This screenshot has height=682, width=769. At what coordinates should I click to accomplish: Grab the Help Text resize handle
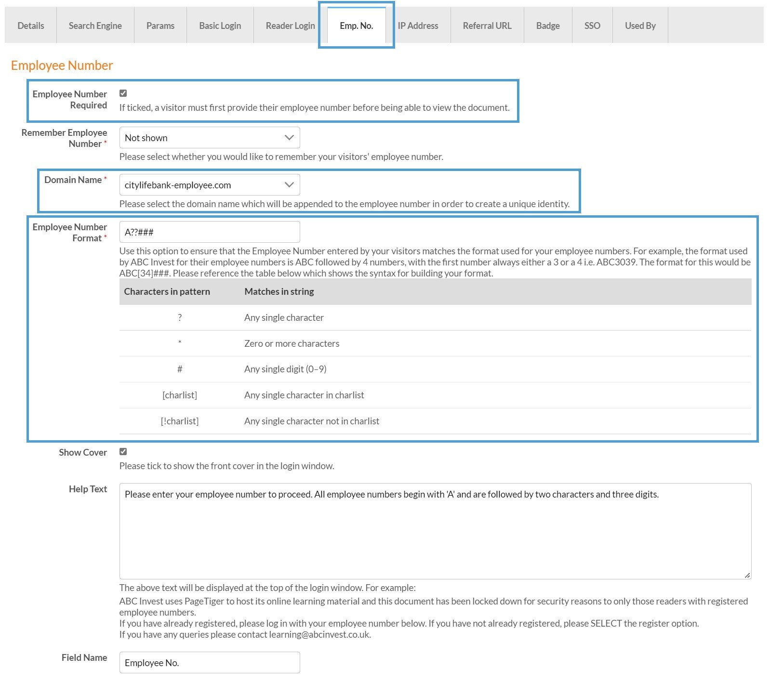pyautogui.click(x=747, y=575)
